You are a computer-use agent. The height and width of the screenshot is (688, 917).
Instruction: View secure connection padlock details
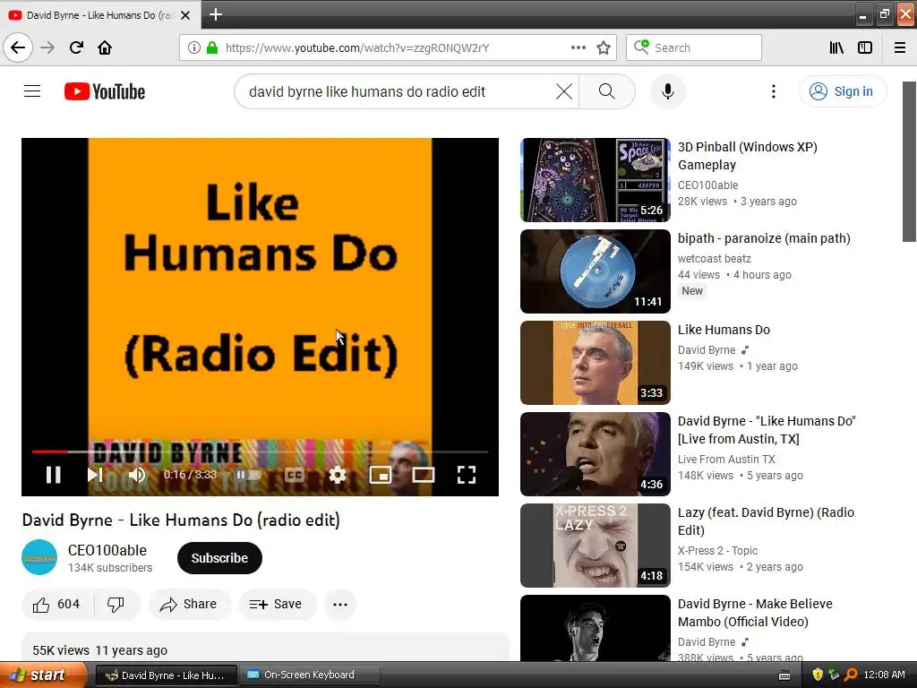coord(212,47)
